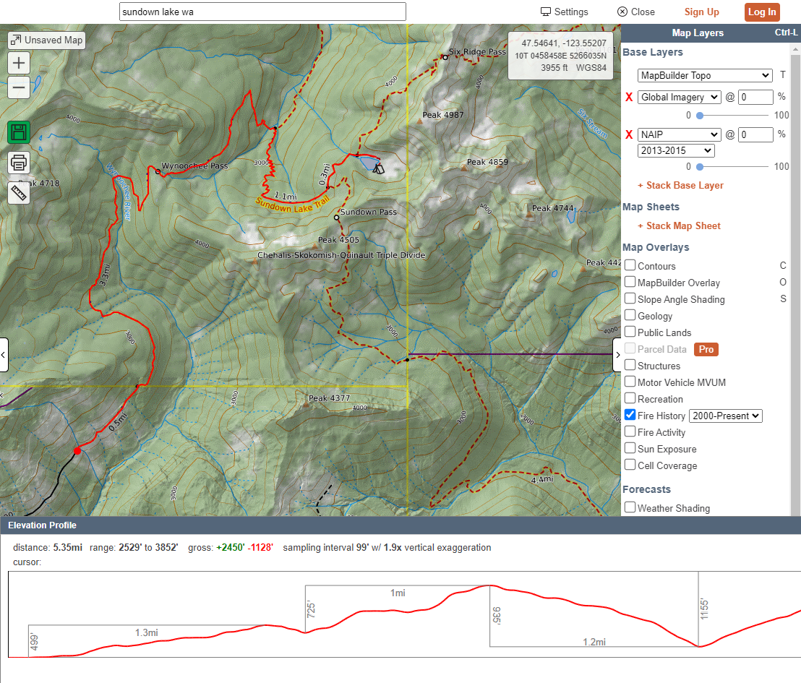Click the Log In button
This screenshot has height=683, width=801.
pos(762,12)
